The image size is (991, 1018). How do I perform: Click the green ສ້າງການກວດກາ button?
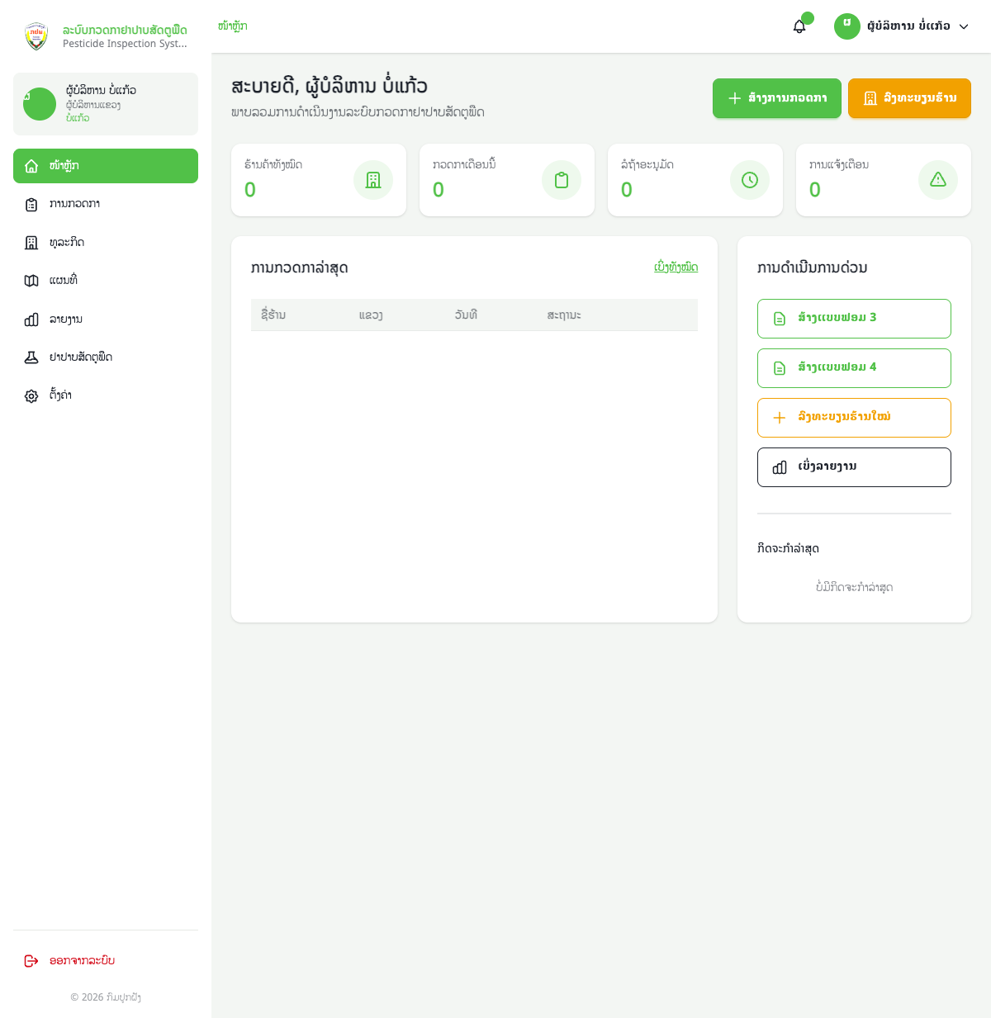click(777, 98)
